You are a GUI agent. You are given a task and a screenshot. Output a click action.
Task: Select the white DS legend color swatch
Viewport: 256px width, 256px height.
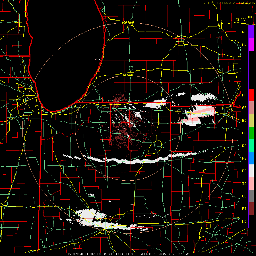[x=251, y=171]
